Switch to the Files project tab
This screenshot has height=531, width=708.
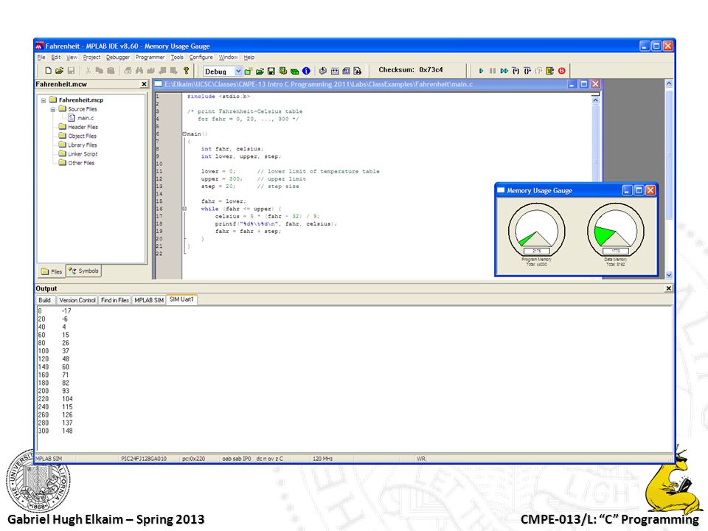pos(52,271)
